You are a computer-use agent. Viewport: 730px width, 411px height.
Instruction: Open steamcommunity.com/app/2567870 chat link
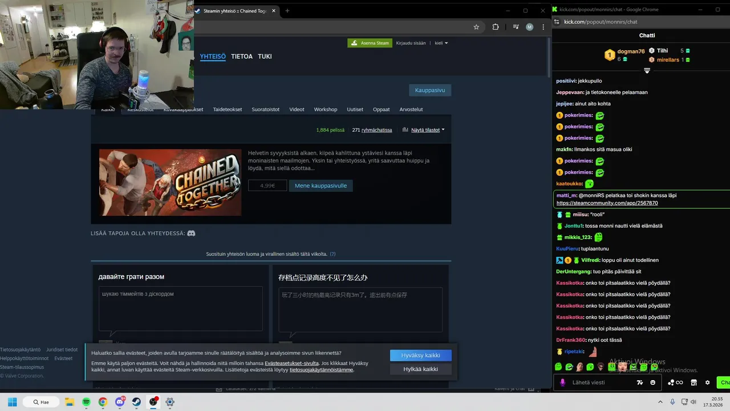(x=607, y=203)
